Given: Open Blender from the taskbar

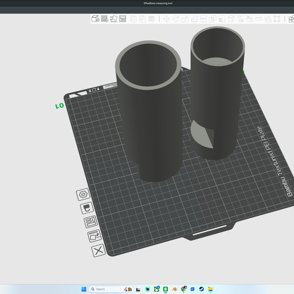Looking at the screenshot, I should 174,289.
